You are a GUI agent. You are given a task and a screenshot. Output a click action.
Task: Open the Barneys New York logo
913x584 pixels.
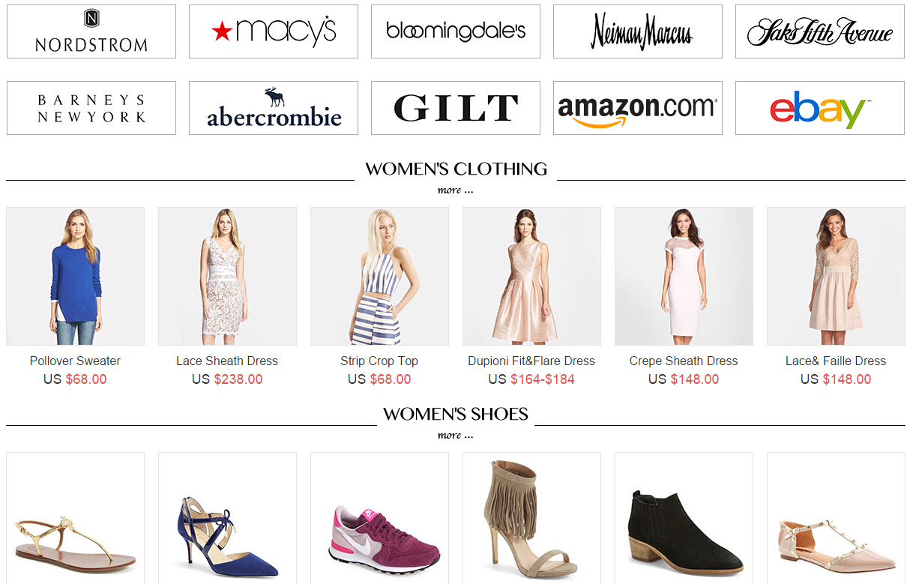pos(91,108)
